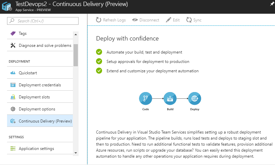Click the Quickstart cloud icon
Screen dimensions: 275x165
(13, 73)
